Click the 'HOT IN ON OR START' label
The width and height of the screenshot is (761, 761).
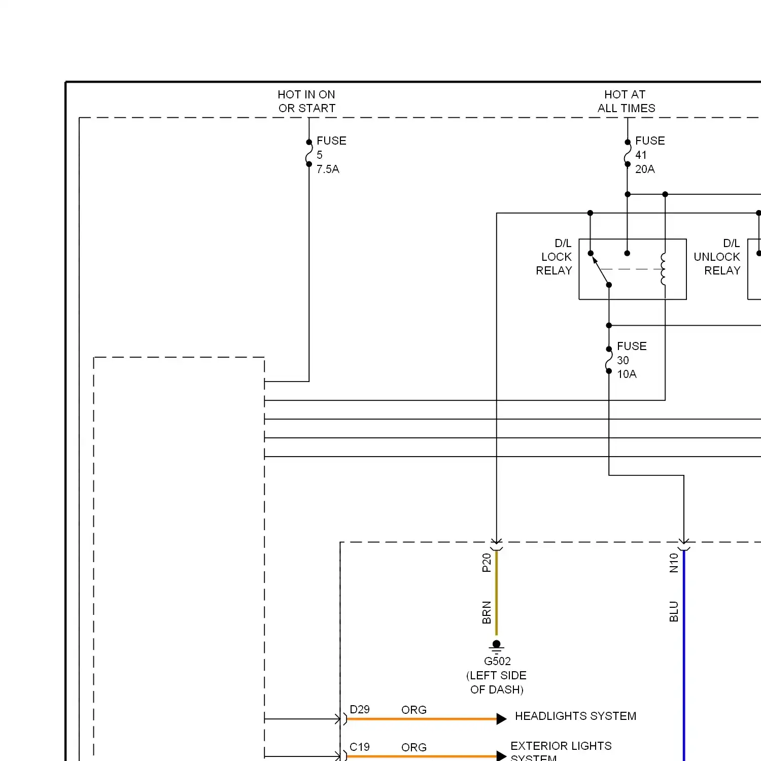(306, 101)
